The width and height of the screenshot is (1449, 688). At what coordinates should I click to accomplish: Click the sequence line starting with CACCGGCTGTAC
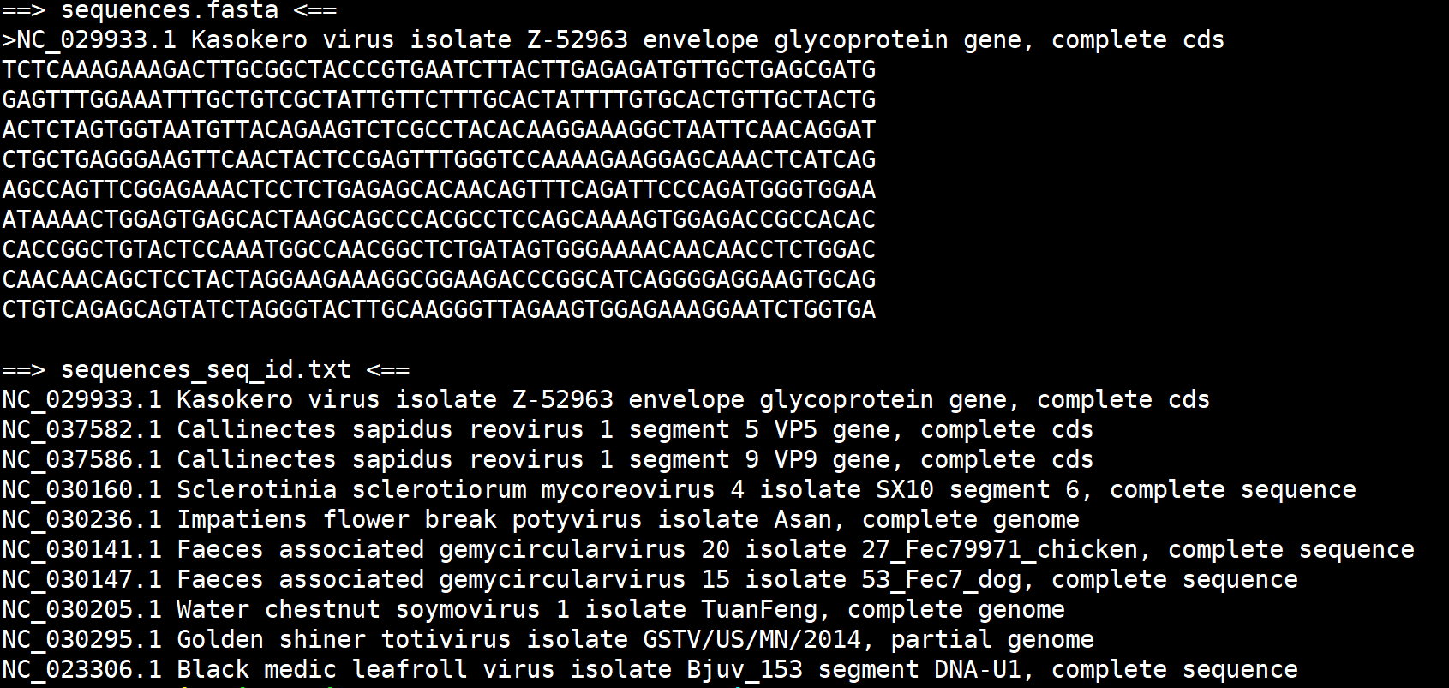[x=439, y=250]
